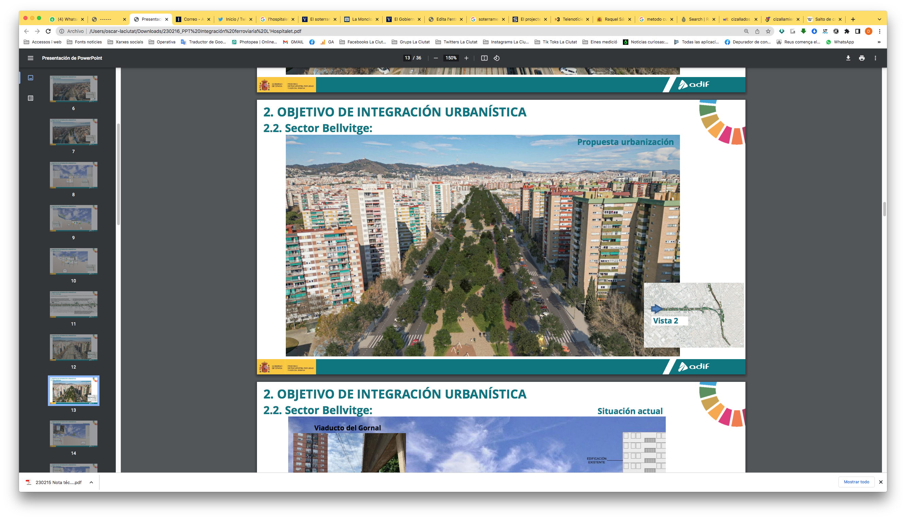Open page 10 thumbnail
Image resolution: width=906 pixels, height=519 pixels.
pyautogui.click(x=73, y=262)
